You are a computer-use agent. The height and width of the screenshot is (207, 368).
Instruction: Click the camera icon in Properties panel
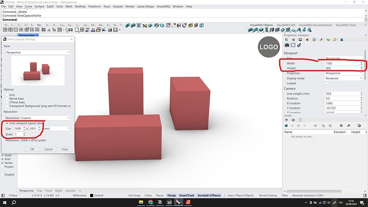pyautogui.click(x=287, y=45)
